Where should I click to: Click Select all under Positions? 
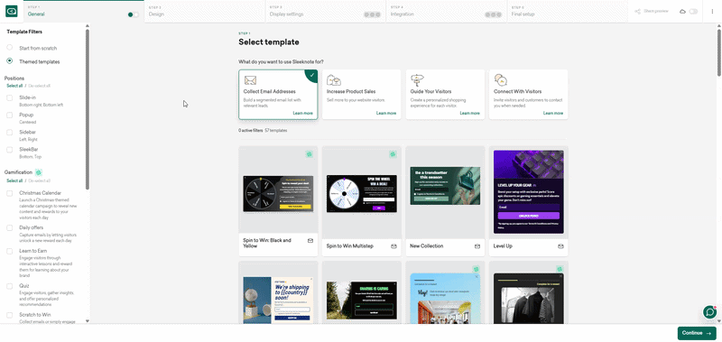tap(14, 86)
